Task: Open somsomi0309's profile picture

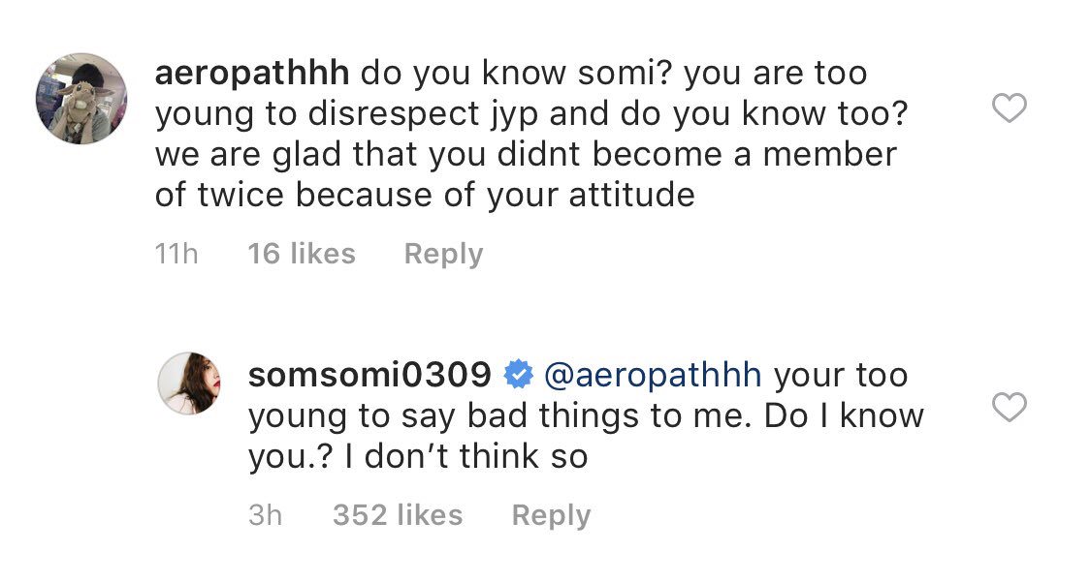Action: pos(190,383)
